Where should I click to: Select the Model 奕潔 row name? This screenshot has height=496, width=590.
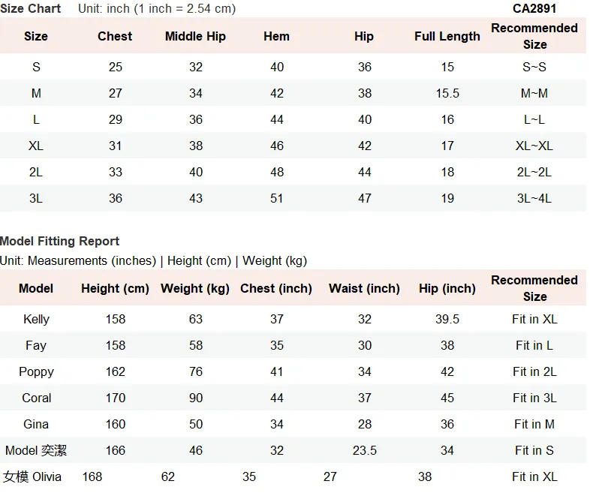(36, 450)
